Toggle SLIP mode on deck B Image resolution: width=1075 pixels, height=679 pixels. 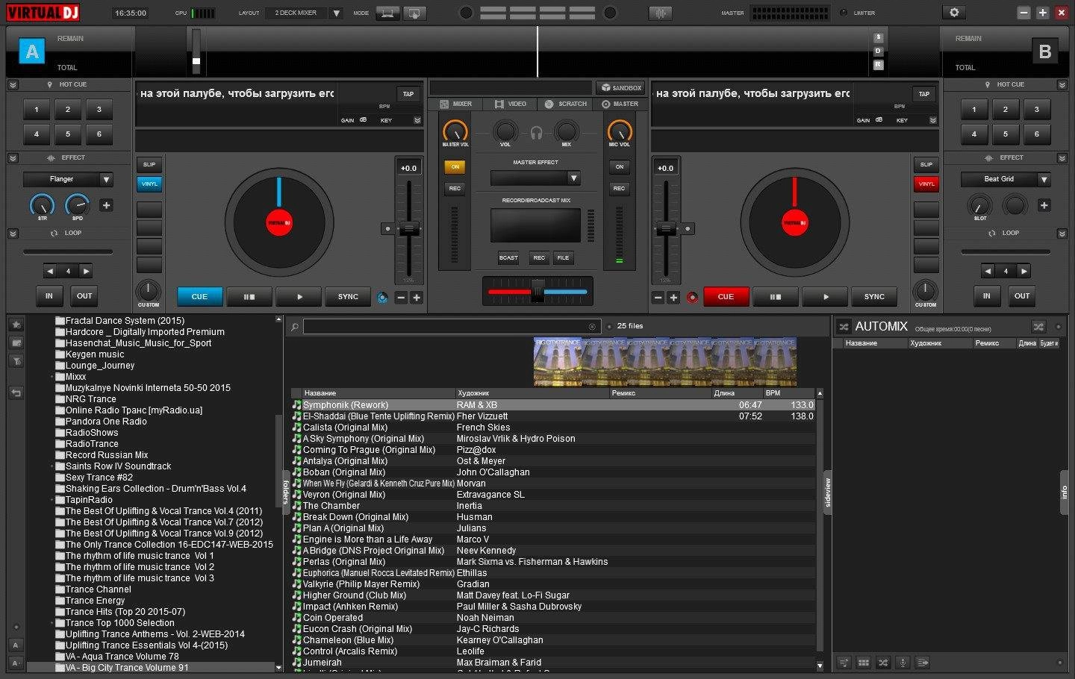pyautogui.click(x=926, y=164)
